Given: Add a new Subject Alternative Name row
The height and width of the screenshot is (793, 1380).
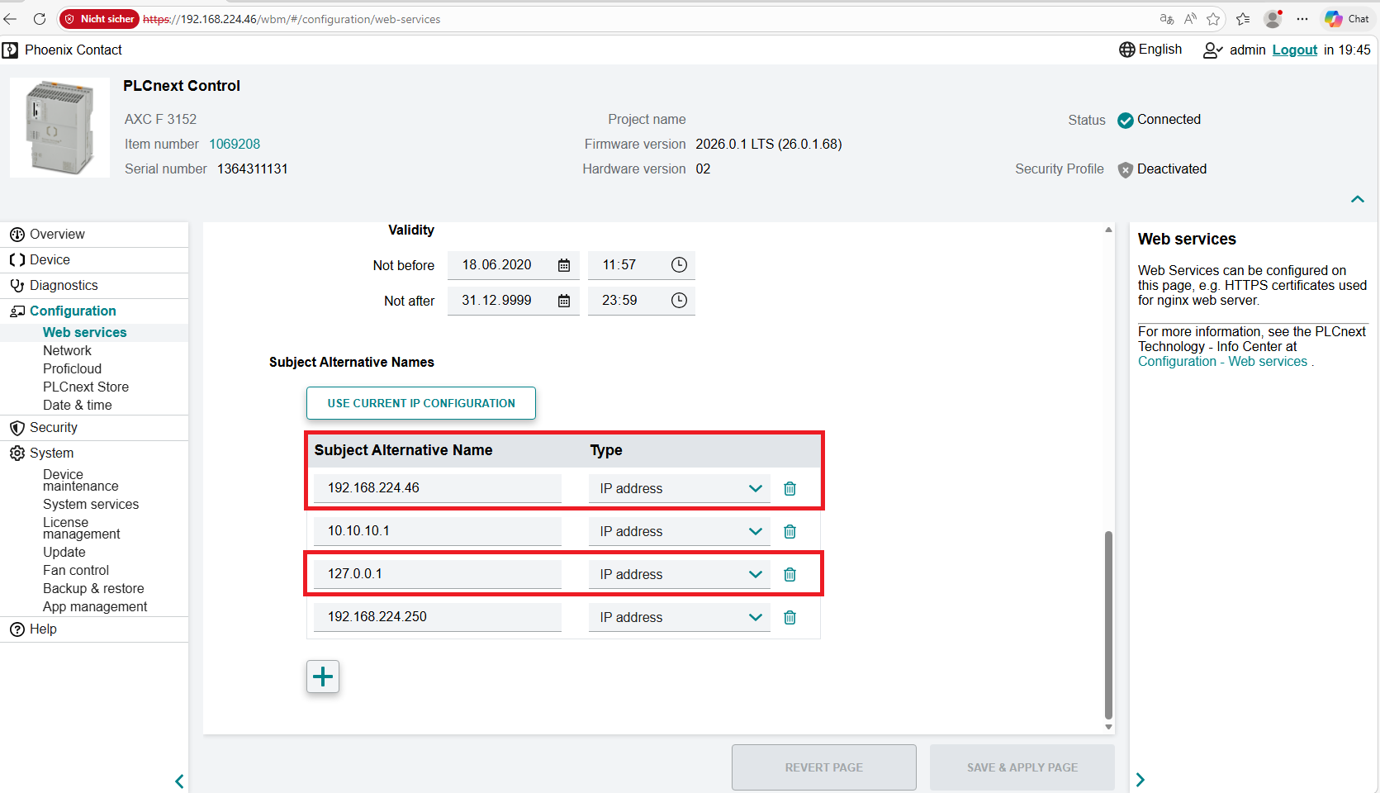Looking at the screenshot, I should 323,677.
